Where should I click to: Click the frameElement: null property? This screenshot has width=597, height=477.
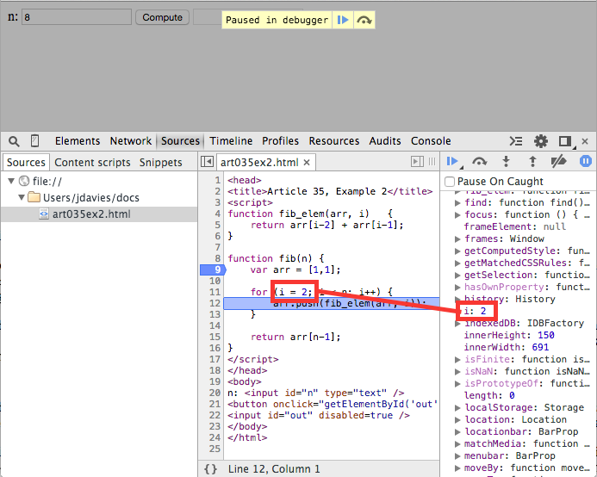coord(515,227)
